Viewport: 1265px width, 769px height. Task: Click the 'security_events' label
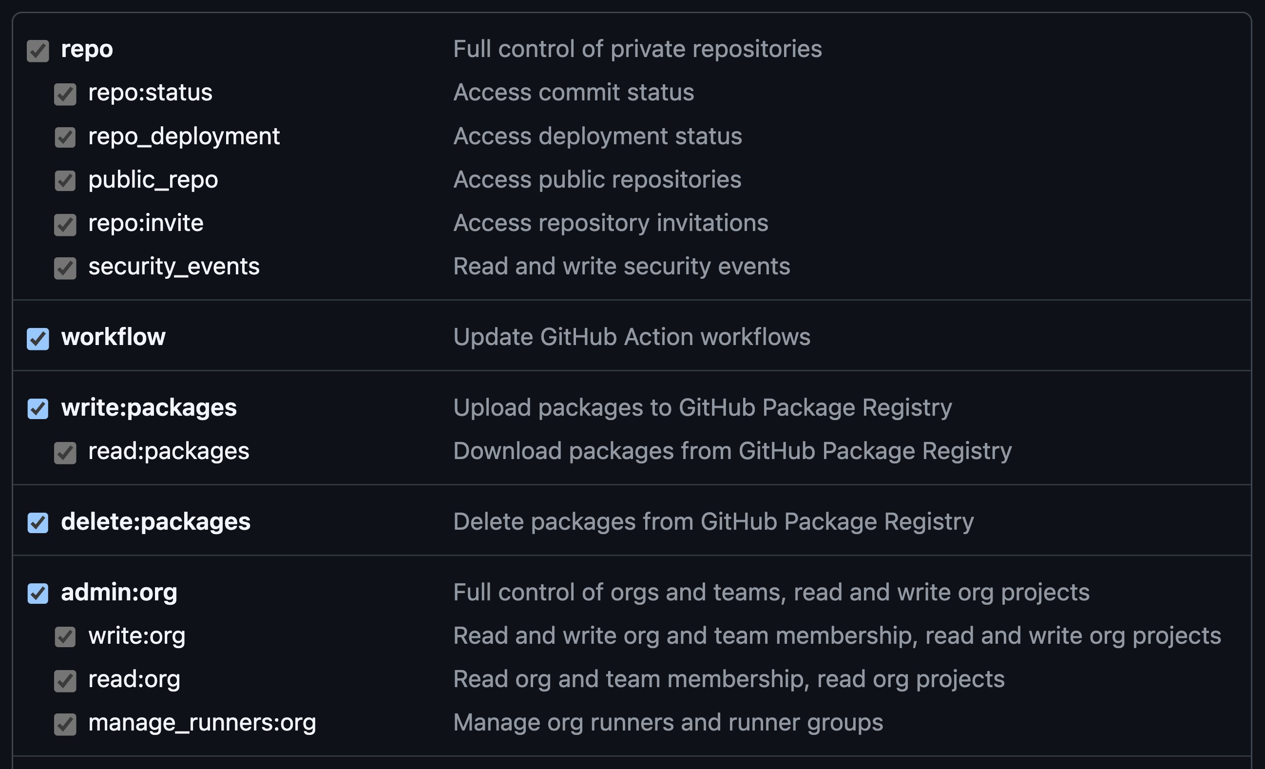[x=174, y=267]
